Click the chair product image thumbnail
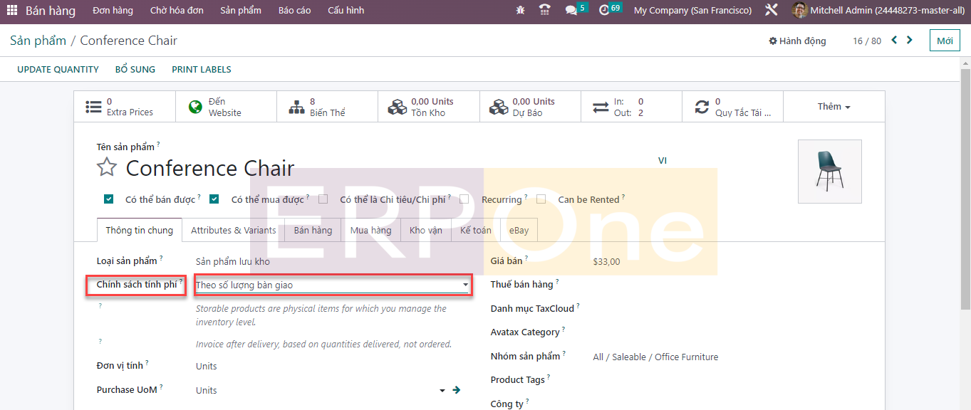971x410 pixels. coord(829,172)
